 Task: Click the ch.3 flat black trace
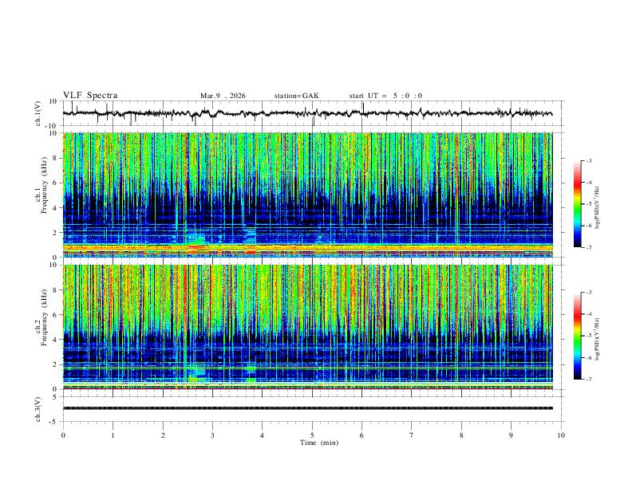point(308,408)
